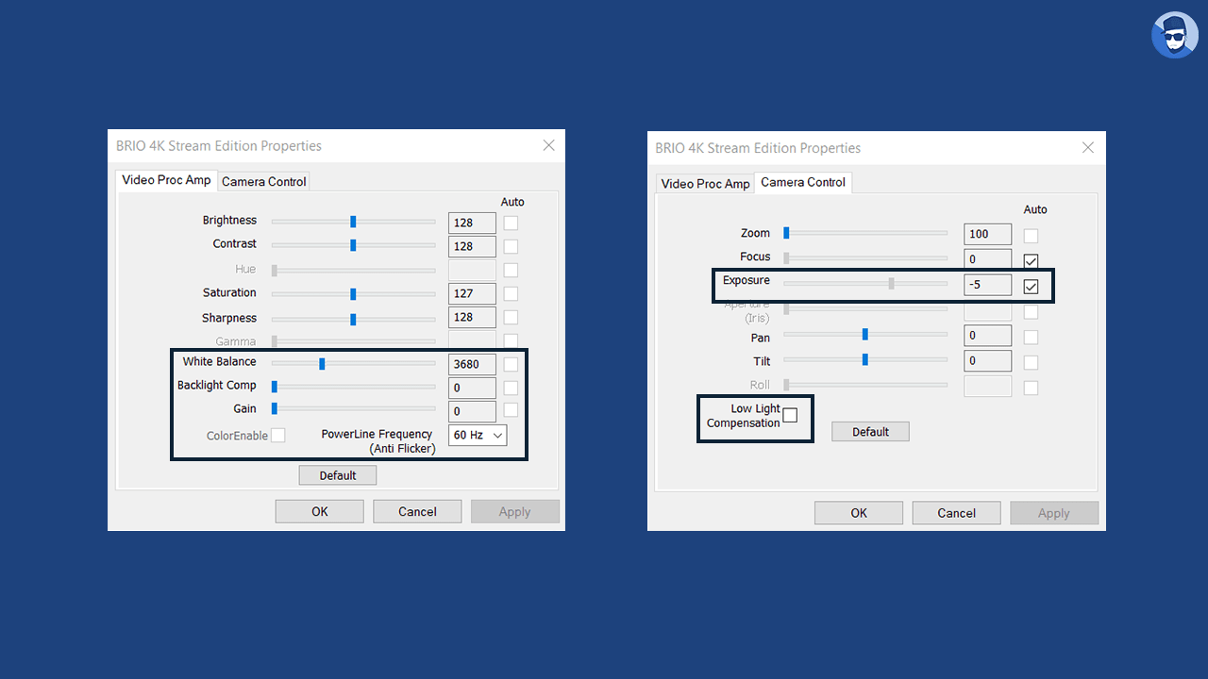Viewport: 1208px width, 679px height.
Task: Toggle the Contrast Auto checkbox
Action: pos(511,246)
